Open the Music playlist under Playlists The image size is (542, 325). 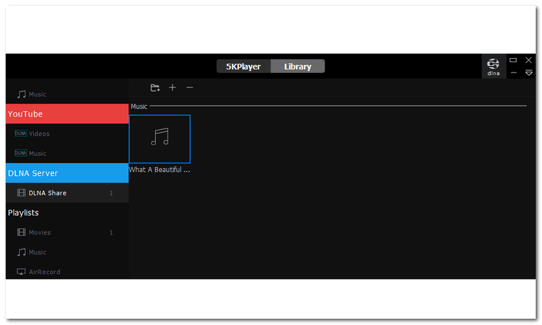pos(67,252)
